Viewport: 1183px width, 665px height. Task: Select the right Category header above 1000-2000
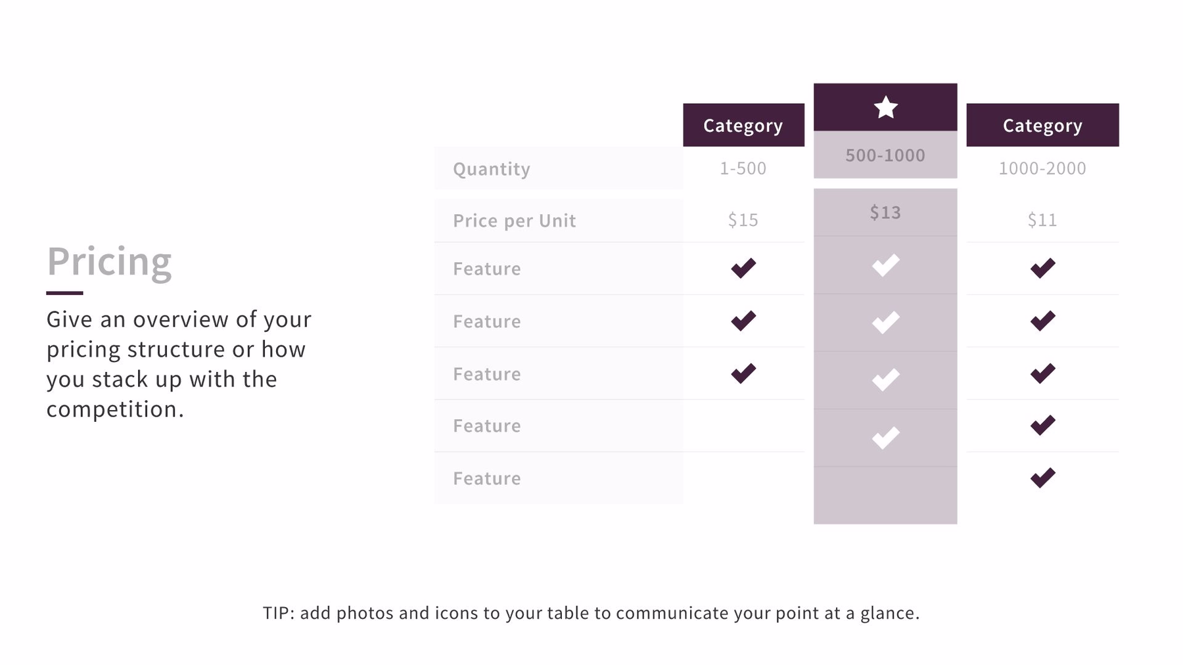[x=1042, y=125]
